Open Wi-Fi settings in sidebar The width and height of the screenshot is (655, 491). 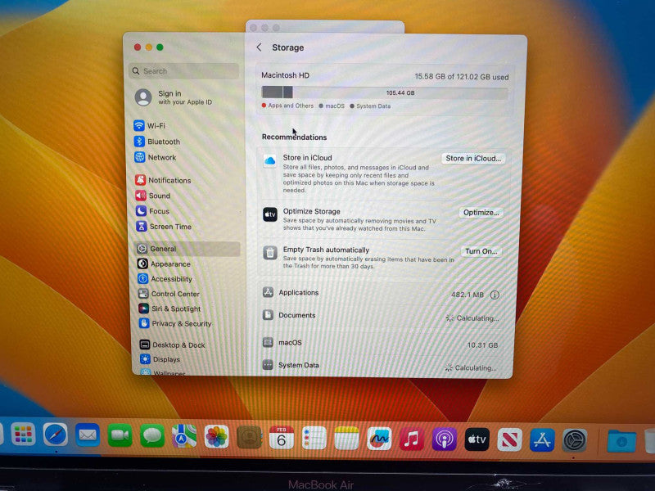[x=150, y=126]
